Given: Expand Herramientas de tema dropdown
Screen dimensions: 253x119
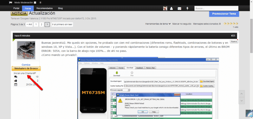Looking at the screenshot, I should tap(158, 24).
